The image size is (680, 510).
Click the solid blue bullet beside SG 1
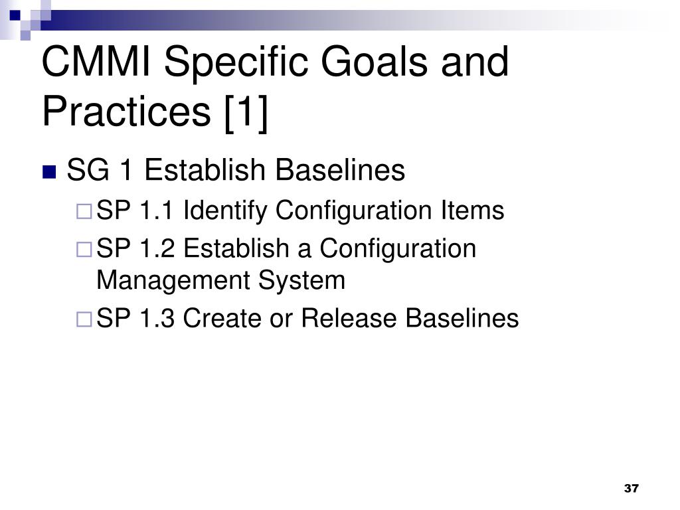coord(49,172)
